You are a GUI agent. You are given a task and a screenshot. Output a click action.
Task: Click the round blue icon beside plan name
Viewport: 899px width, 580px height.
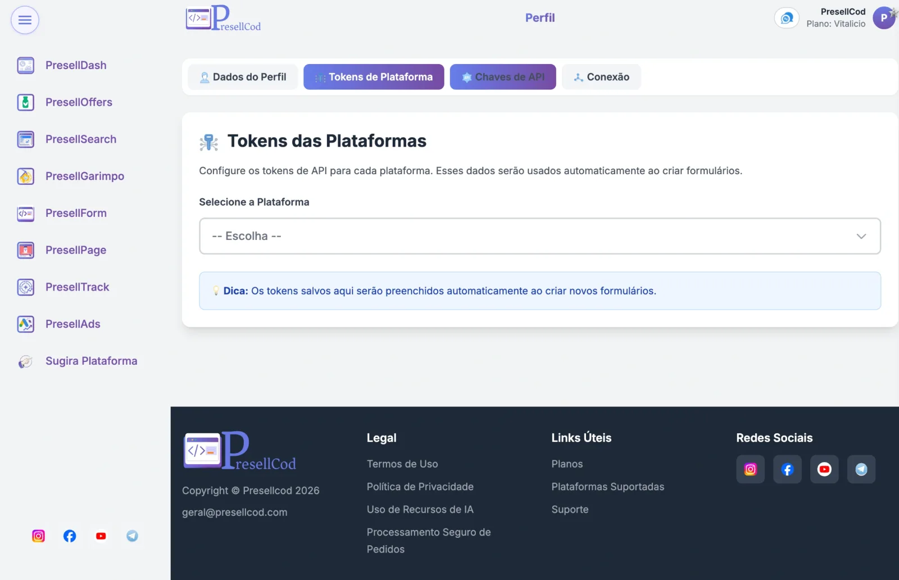(787, 18)
